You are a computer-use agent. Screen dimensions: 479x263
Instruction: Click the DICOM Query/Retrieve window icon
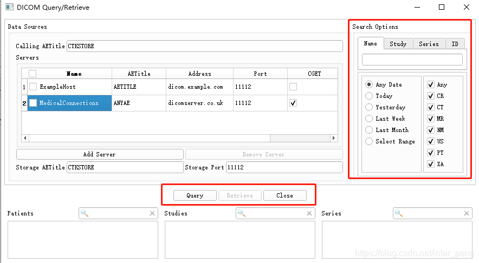pos(9,7)
